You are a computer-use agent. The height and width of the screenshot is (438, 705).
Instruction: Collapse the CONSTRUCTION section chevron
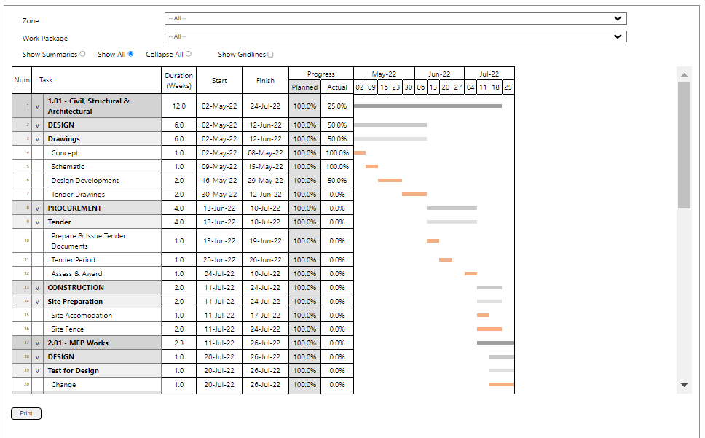(x=37, y=288)
